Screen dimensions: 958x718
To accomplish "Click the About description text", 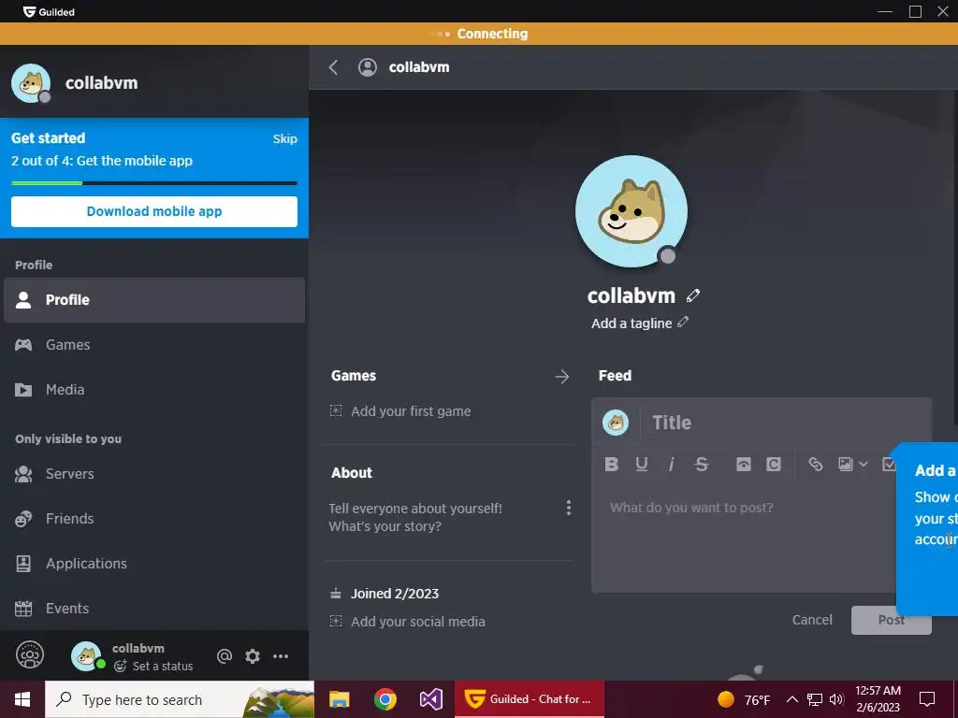I will 415,517.
